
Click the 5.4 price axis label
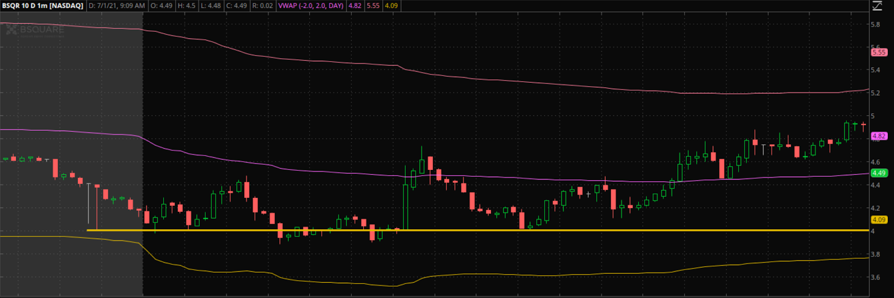876,70
